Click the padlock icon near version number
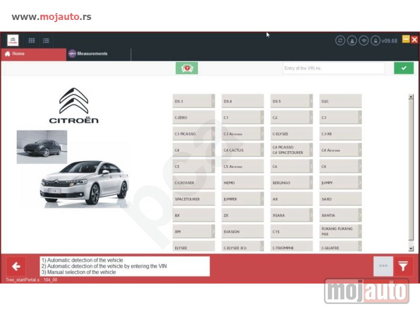420x315 pixels. click(375, 41)
